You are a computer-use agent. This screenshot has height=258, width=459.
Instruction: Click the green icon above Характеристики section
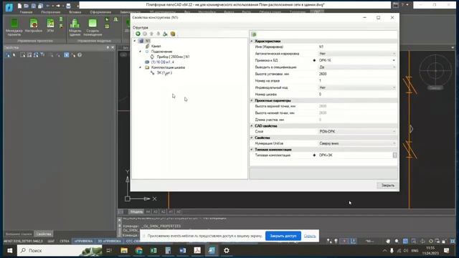click(x=254, y=34)
